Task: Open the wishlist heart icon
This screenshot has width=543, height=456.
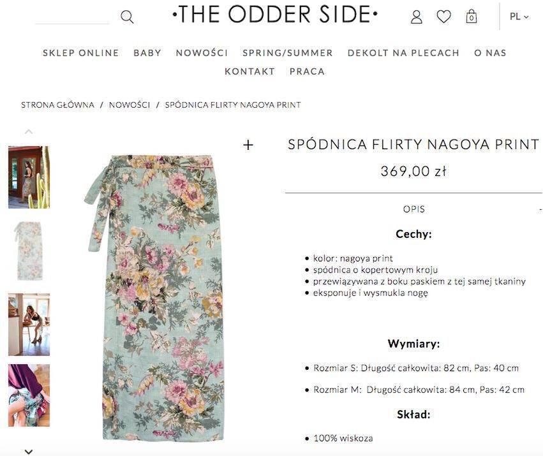Action: (x=443, y=17)
